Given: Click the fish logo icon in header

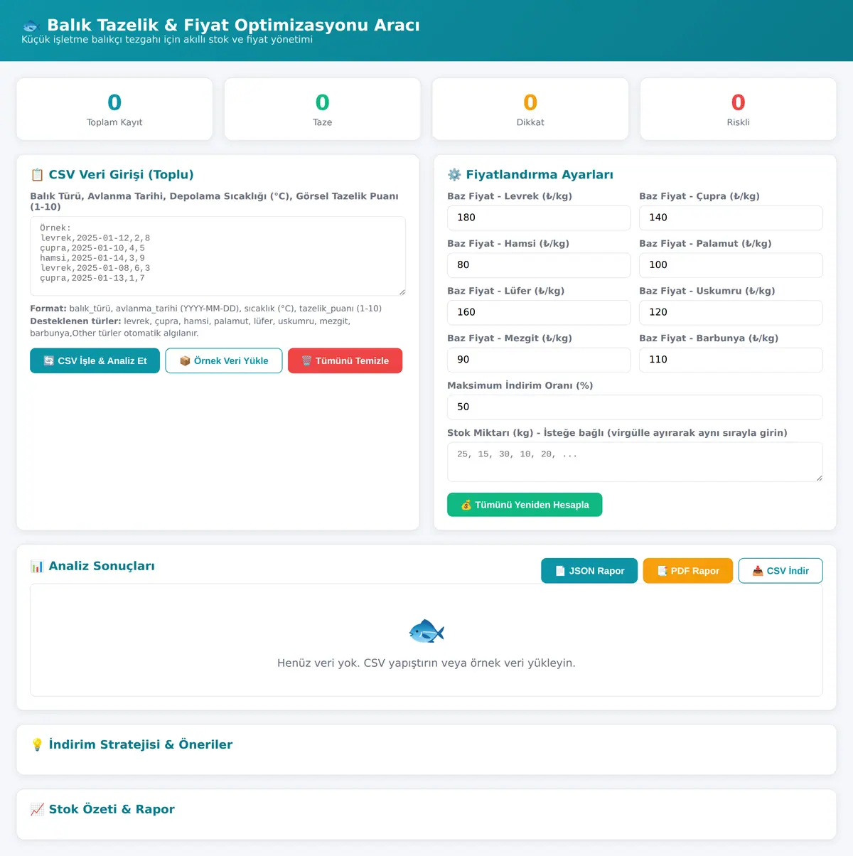Looking at the screenshot, I should (x=31, y=26).
